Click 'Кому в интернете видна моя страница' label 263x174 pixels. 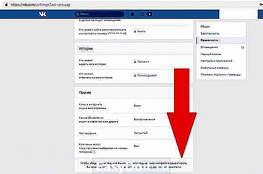(92, 106)
